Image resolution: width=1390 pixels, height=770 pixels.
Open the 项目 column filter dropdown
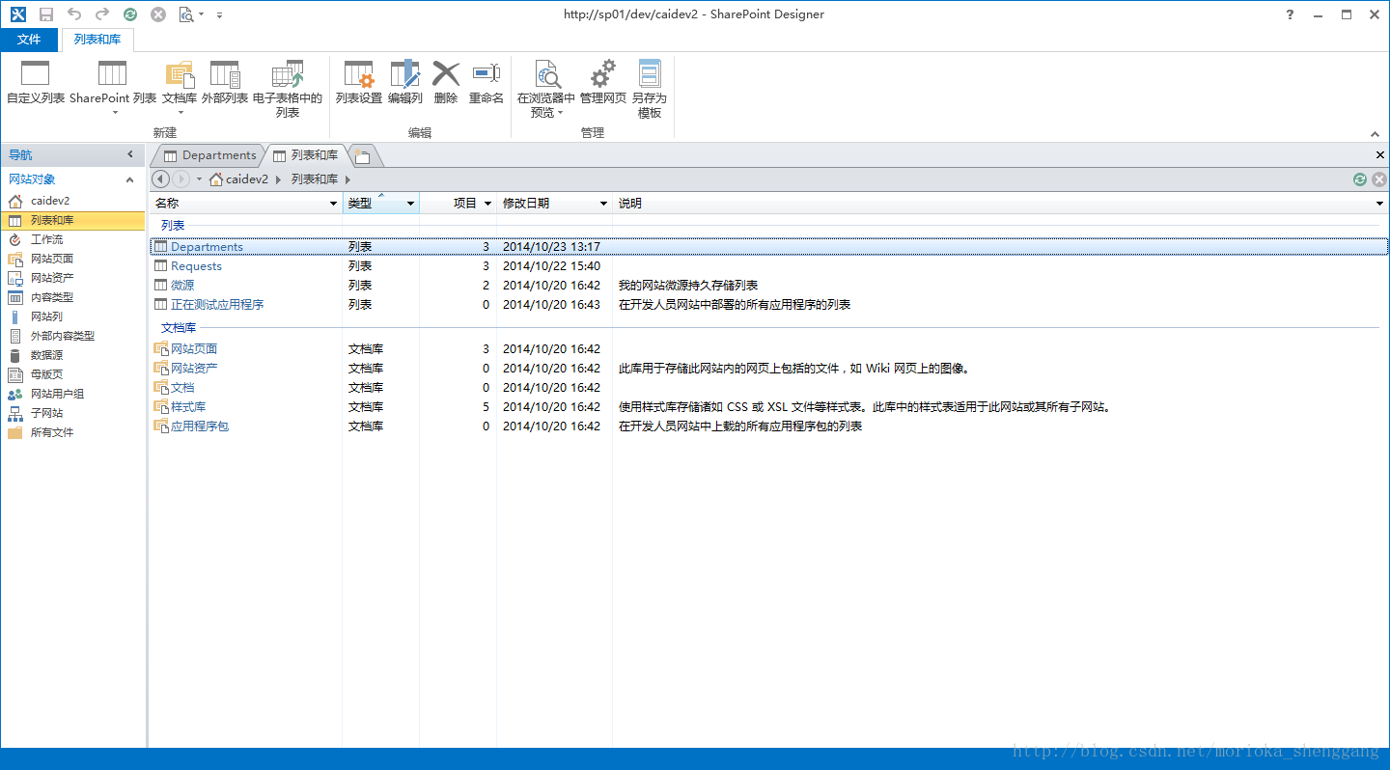tap(488, 204)
